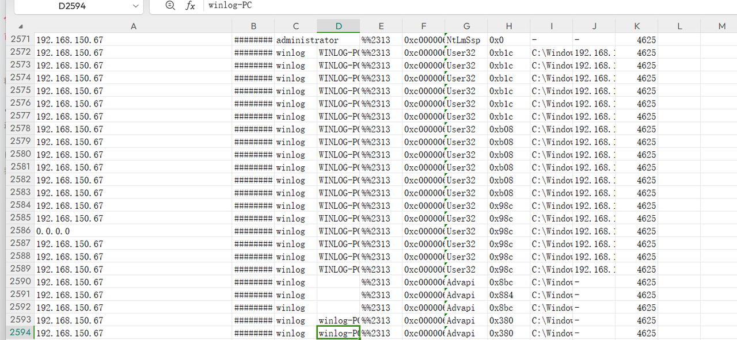737x340 pixels.
Task: Open the insert function fx icon
Action: click(190, 6)
